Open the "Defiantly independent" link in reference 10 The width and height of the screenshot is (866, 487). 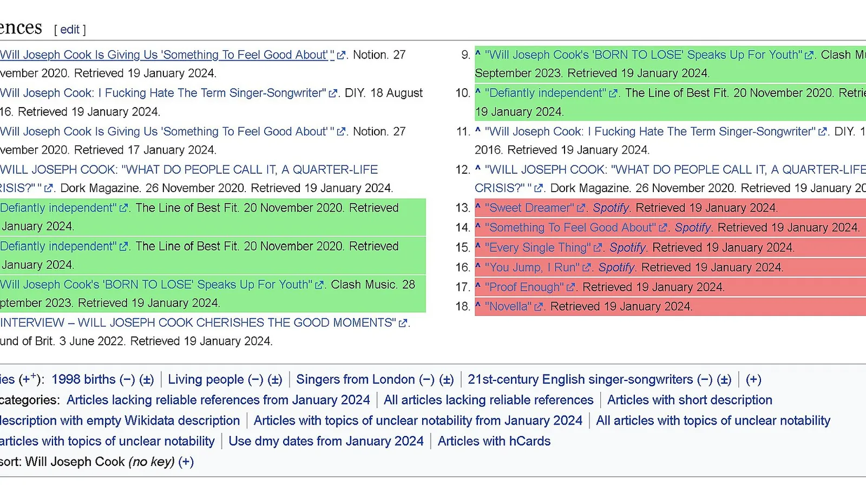(551, 93)
